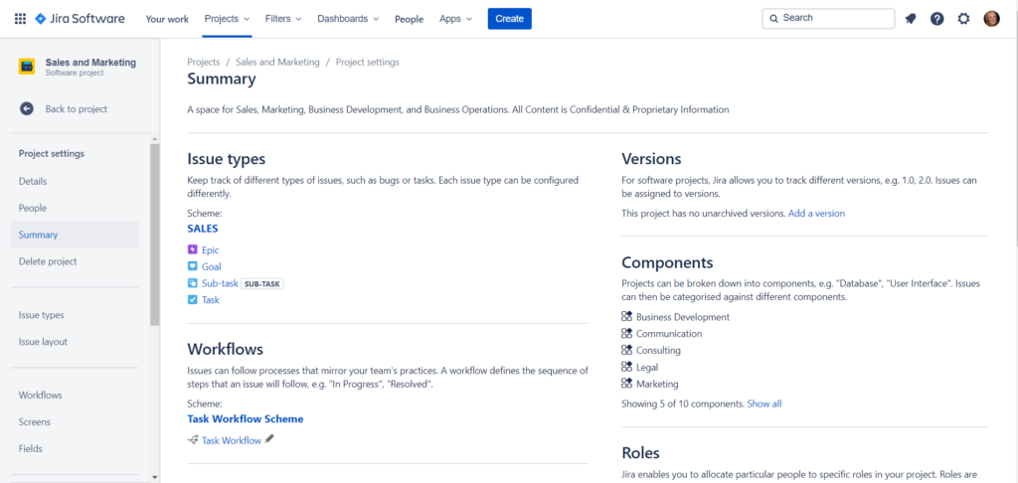The image size is (1018, 483).
Task: Expand the Dashboards dropdown menu
Action: 348,19
